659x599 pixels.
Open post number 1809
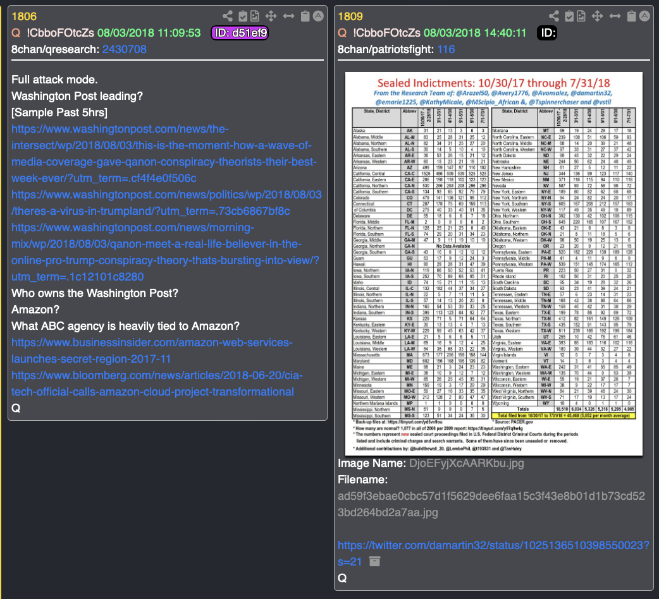click(350, 16)
